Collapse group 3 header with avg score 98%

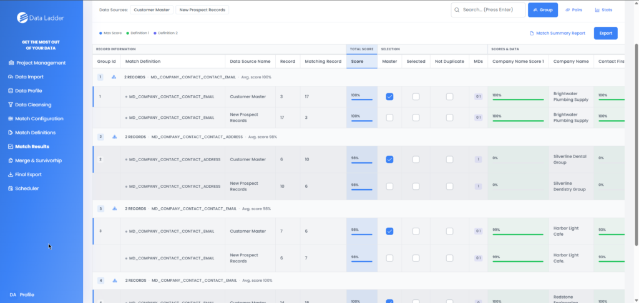tap(359, 209)
